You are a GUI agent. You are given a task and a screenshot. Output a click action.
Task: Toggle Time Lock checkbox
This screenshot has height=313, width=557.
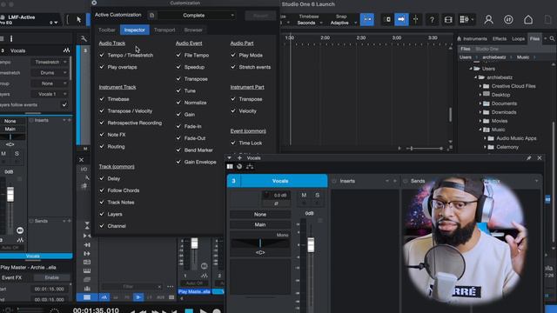(x=233, y=143)
